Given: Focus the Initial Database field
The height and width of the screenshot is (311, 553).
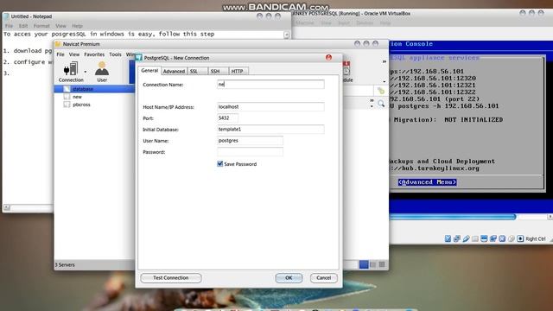Looking at the screenshot, I should pos(270,129).
